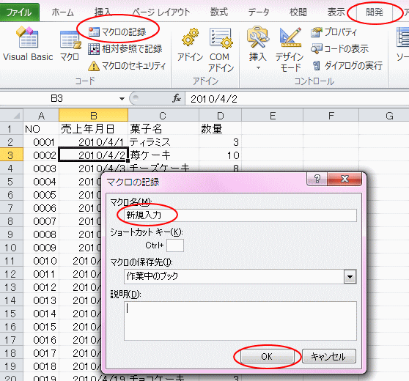Open the ファイル tab
The width and height of the screenshot is (409, 381).
click(x=20, y=12)
